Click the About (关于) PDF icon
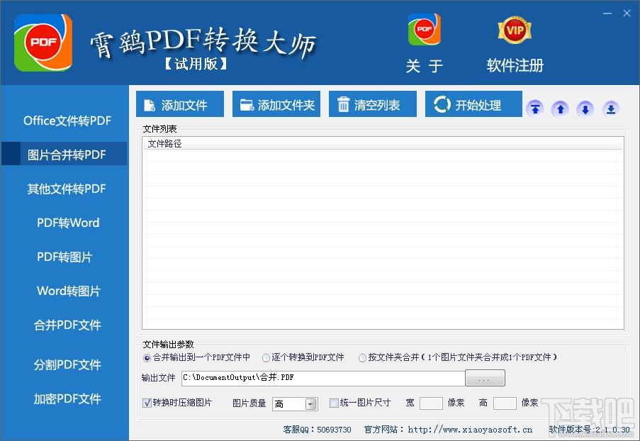The image size is (640, 441). (x=424, y=29)
